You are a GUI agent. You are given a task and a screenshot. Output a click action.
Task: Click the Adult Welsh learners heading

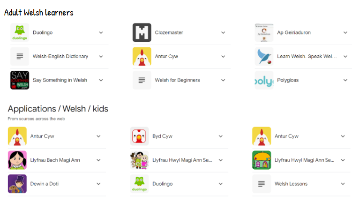39,13
